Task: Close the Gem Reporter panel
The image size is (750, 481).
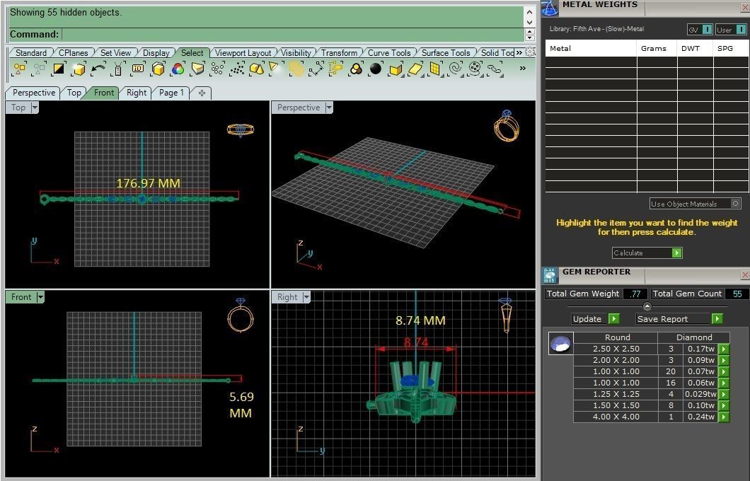Action: (745, 275)
